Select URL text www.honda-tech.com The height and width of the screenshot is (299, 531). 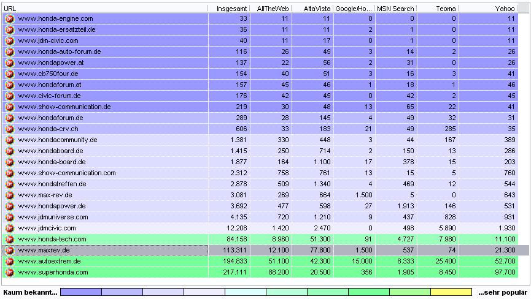(52, 240)
